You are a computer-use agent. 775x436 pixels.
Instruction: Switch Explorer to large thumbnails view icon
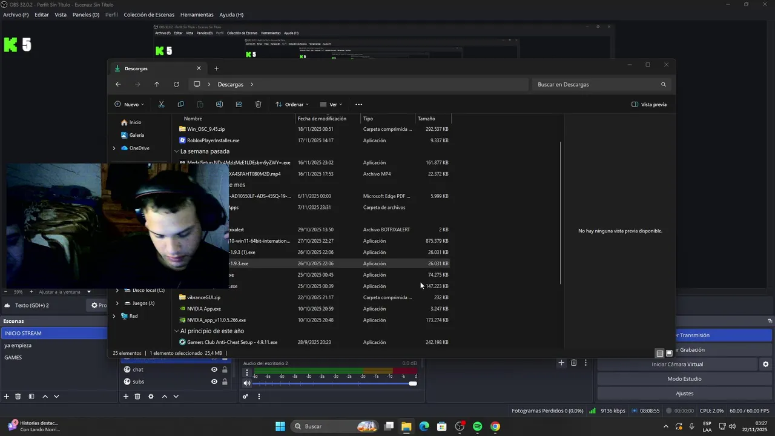[x=669, y=353]
